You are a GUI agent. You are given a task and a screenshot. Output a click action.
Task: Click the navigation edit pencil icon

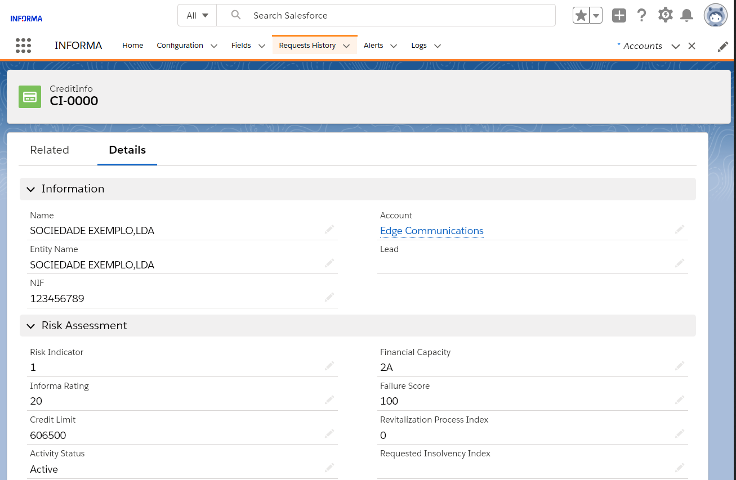tap(723, 47)
